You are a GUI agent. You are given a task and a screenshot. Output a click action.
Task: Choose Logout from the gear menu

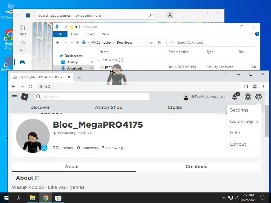pyautogui.click(x=238, y=144)
